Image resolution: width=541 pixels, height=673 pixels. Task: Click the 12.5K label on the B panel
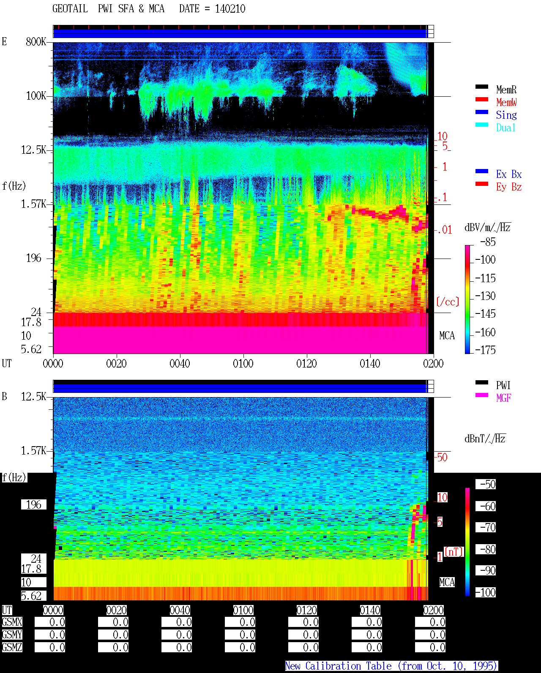[34, 396]
